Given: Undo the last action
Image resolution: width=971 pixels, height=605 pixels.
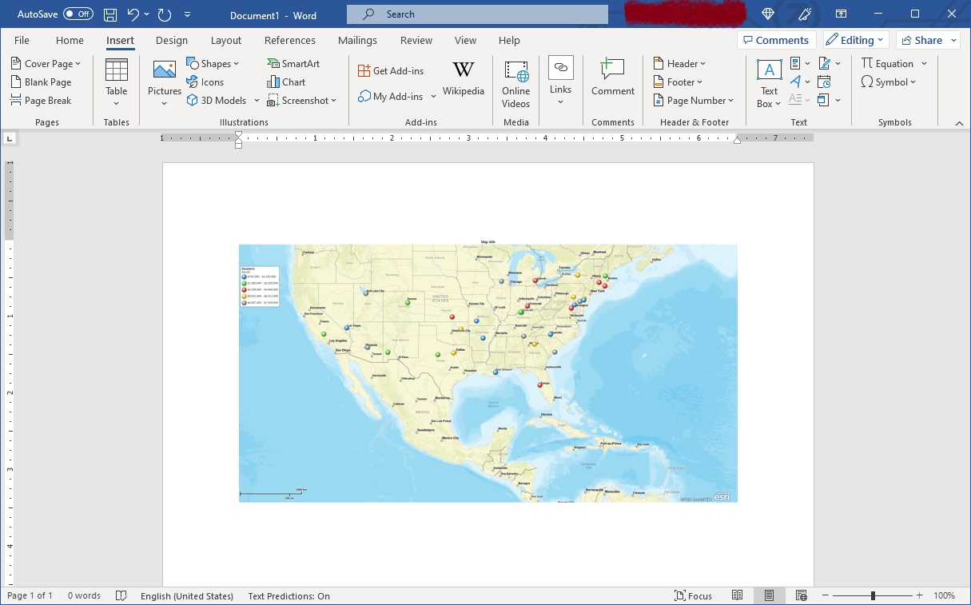Looking at the screenshot, I should click(x=133, y=14).
